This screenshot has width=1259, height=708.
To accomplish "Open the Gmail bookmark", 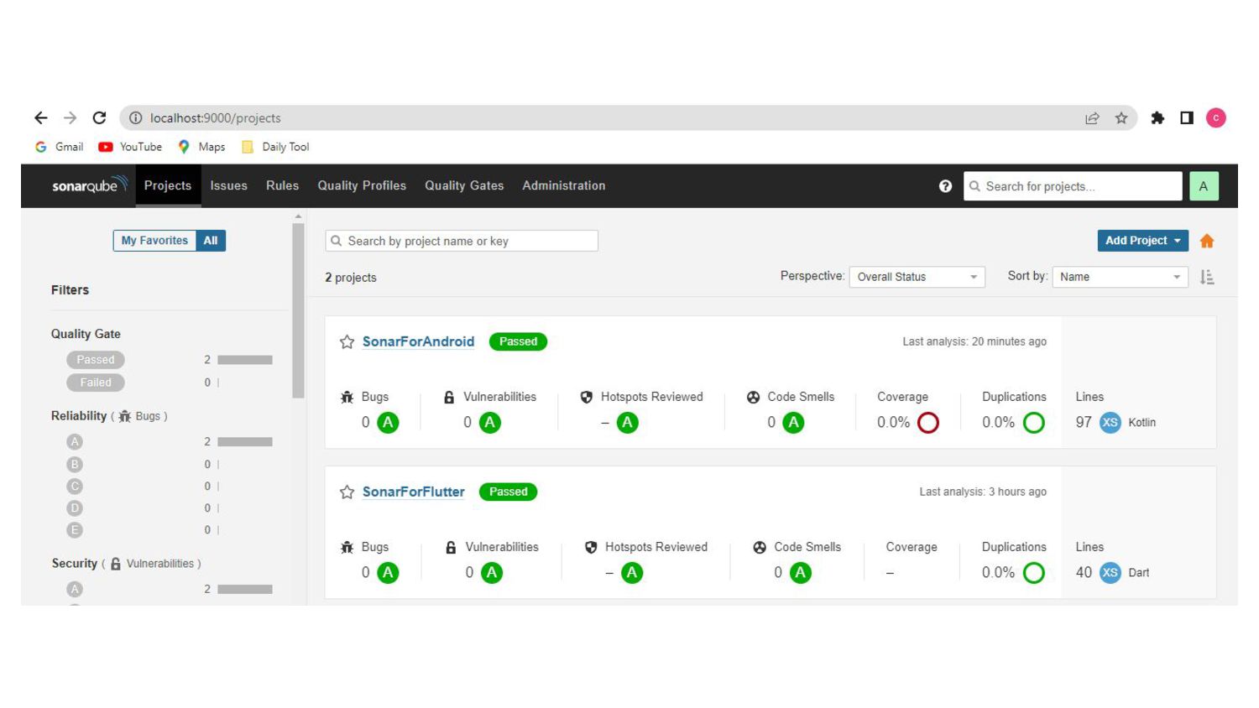I will tap(59, 147).
